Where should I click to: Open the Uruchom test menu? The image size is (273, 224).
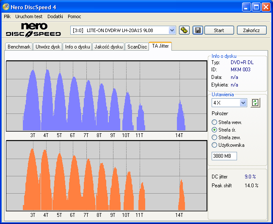pyautogui.click(x=29, y=16)
